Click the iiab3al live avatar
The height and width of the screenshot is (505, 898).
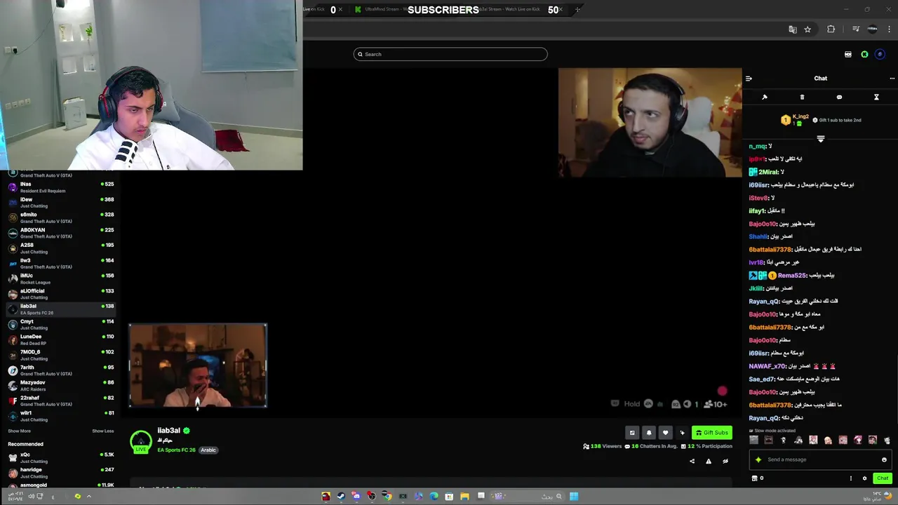click(x=141, y=441)
